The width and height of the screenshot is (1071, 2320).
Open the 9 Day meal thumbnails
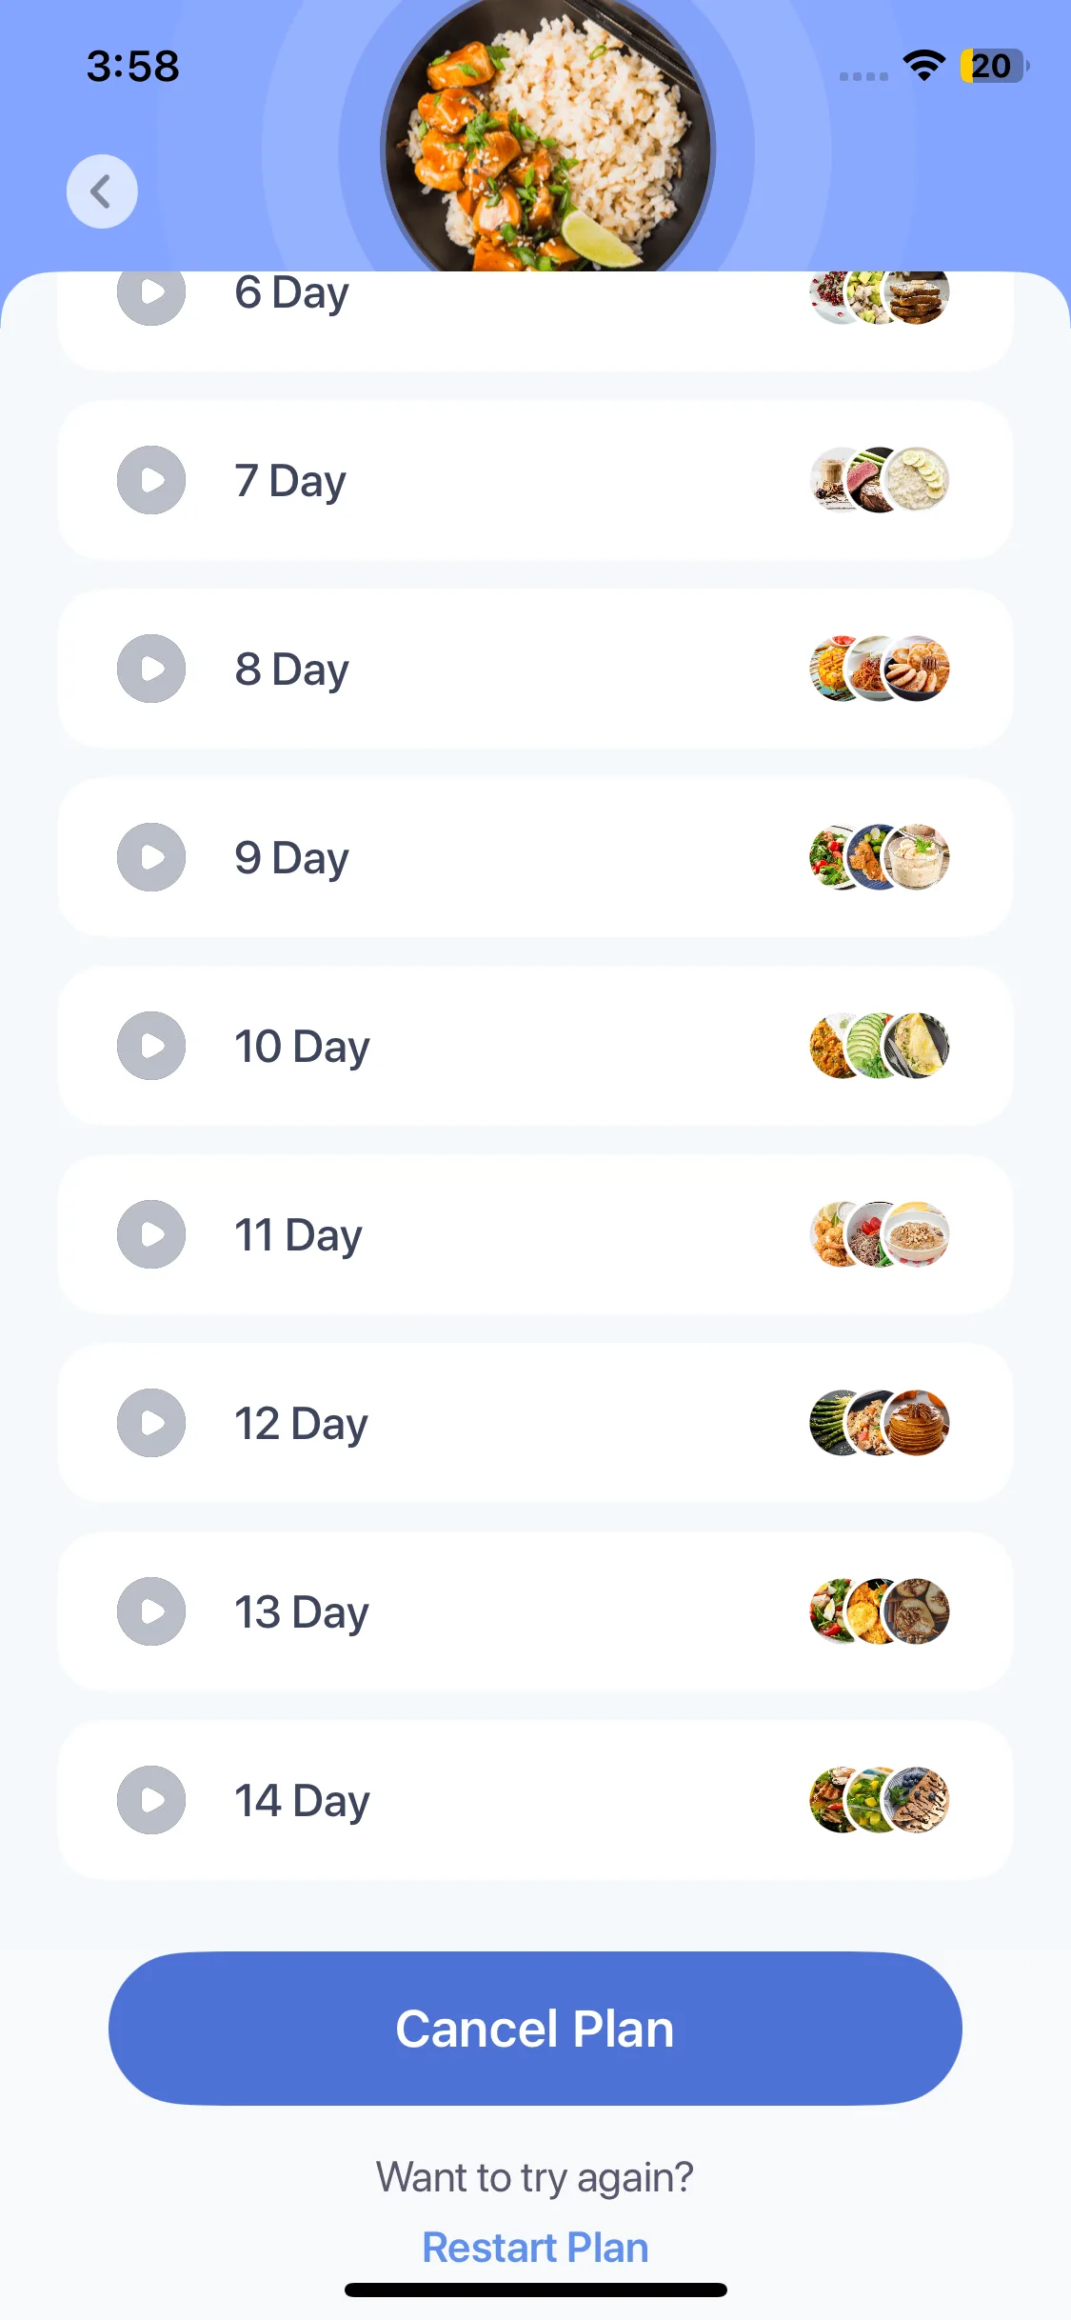point(880,857)
